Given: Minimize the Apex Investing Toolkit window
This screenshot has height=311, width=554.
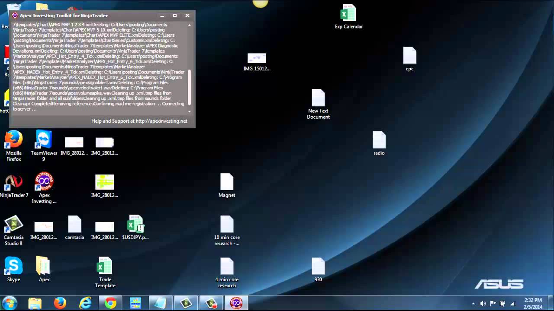Looking at the screenshot, I should click(x=162, y=16).
